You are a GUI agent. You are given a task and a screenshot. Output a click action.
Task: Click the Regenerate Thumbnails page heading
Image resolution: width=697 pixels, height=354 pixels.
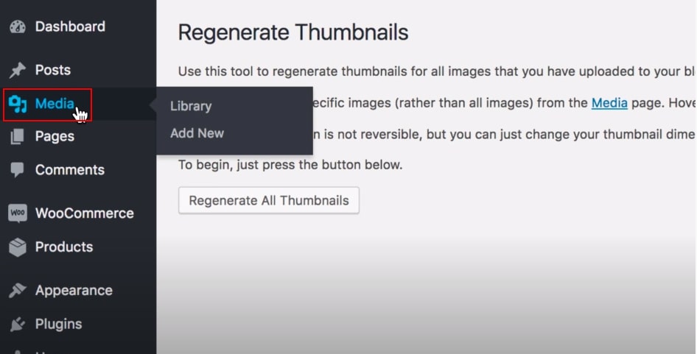(x=293, y=32)
